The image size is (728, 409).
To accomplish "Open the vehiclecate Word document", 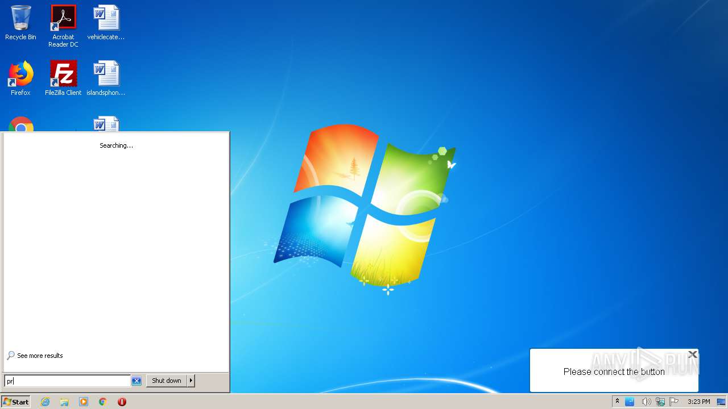I will pyautogui.click(x=106, y=23).
